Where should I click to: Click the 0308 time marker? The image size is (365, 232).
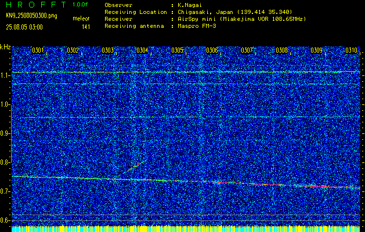[281, 50]
